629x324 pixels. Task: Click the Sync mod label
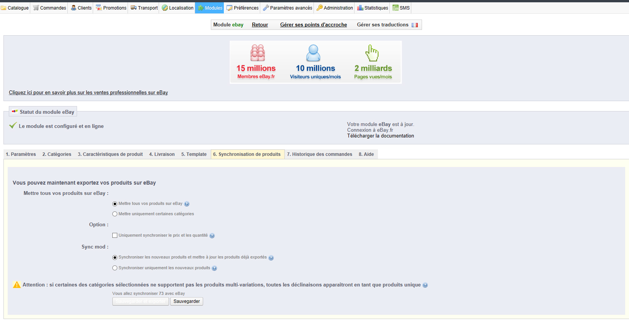95,247
